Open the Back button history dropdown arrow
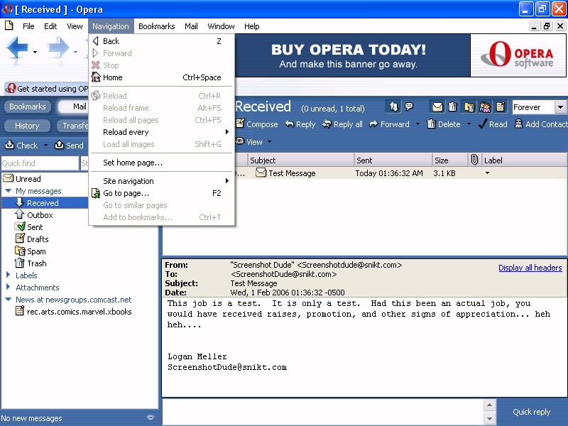The height and width of the screenshot is (426, 568). [35, 52]
